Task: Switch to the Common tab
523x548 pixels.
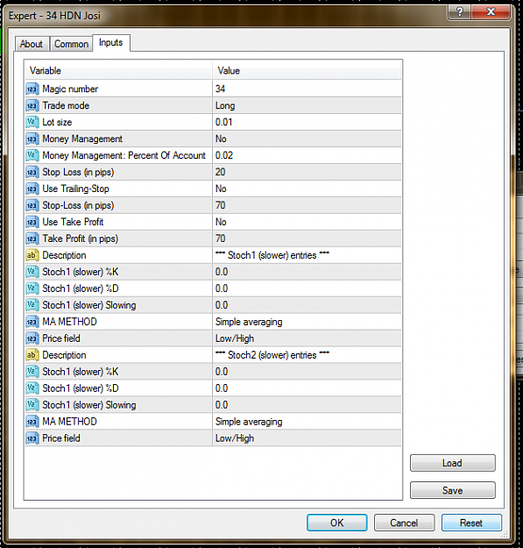Action: (71, 44)
